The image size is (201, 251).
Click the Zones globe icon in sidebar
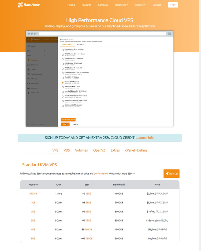coord(28,69)
